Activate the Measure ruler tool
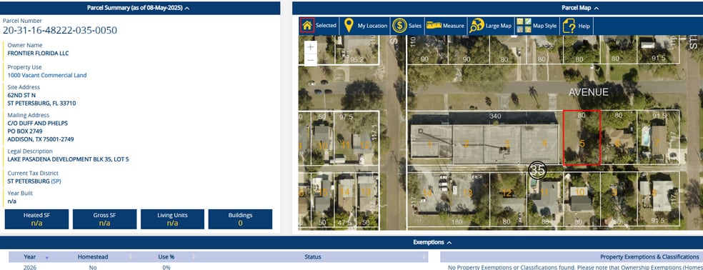 434,26
